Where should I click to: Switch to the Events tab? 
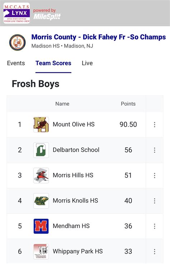coord(16,63)
